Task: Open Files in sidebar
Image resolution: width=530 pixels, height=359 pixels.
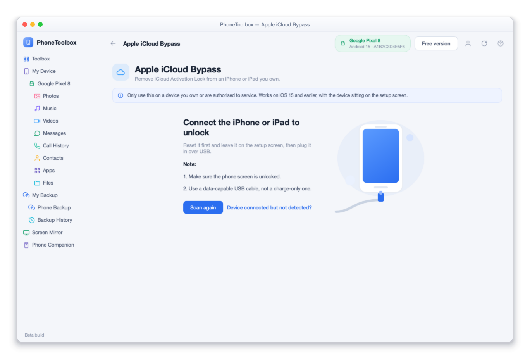Action: pos(48,183)
